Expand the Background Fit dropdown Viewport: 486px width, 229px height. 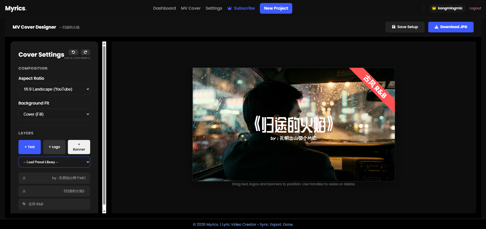pos(54,114)
